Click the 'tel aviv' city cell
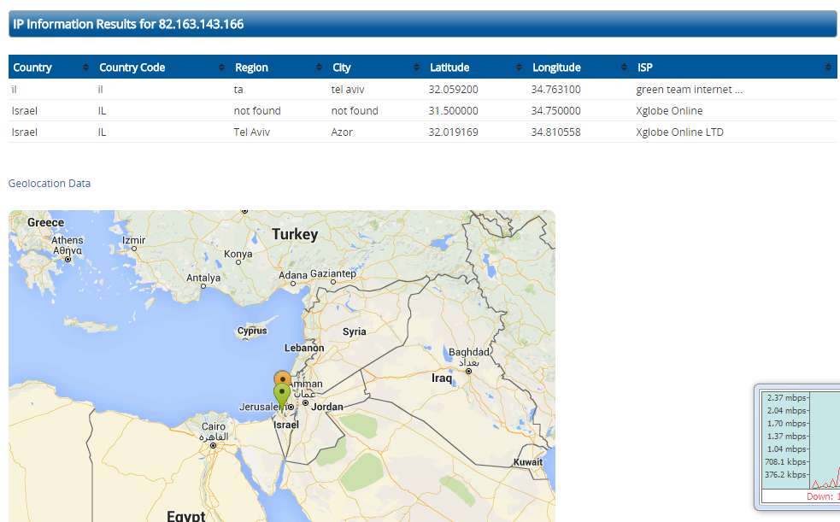840x522 pixels. (348, 90)
